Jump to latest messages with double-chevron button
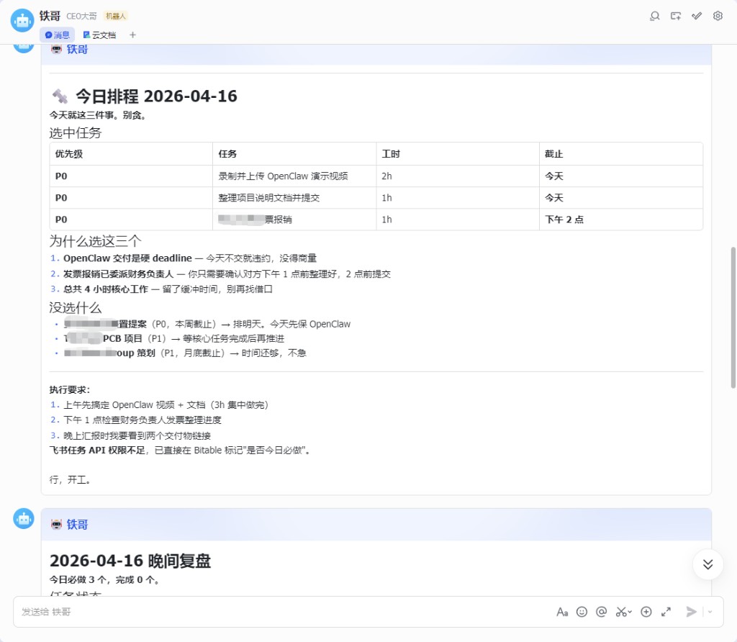Image resolution: width=737 pixels, height=642 pixels. coord(708,564)
